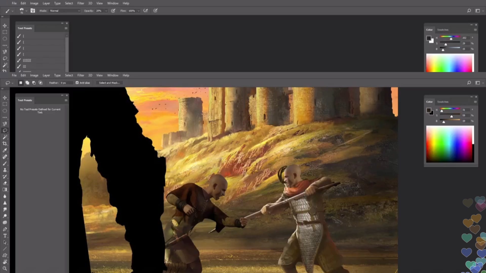The width and height of the screenshot is (486, 273).
Task: Select the Horizontal Type tool
Action: coord(5,236)
